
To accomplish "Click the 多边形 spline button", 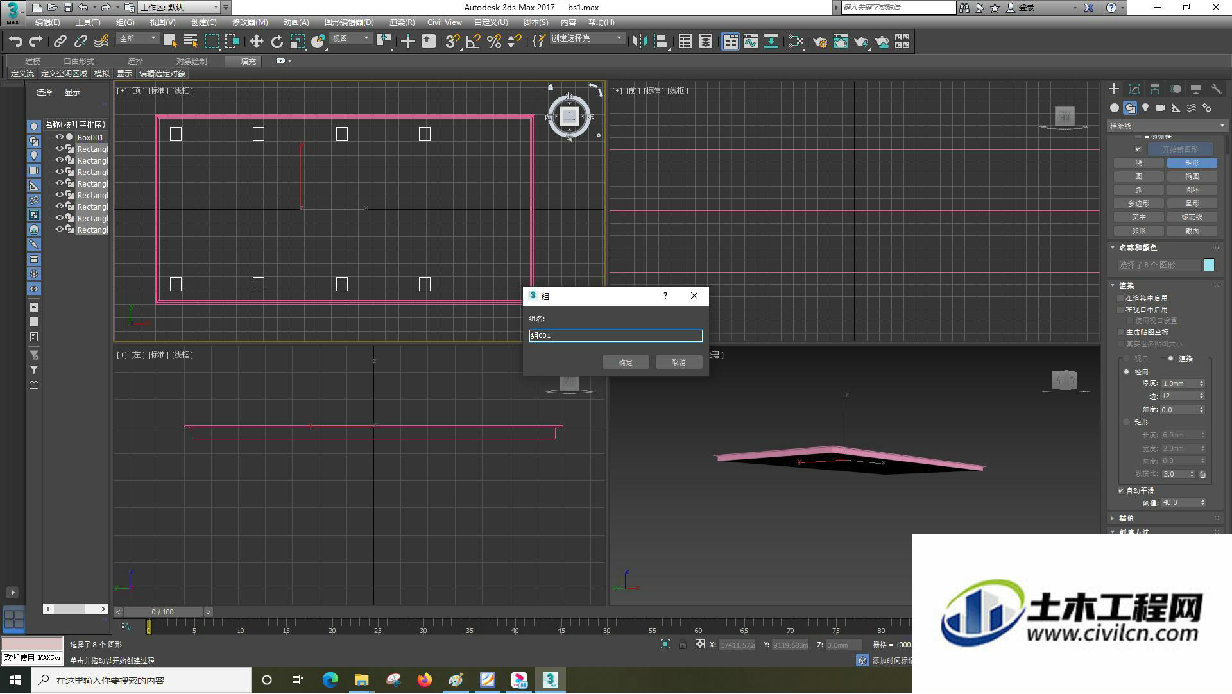I will coord(1138,203).
